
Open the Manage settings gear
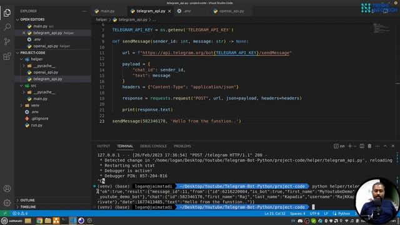(x=7, y=202)
